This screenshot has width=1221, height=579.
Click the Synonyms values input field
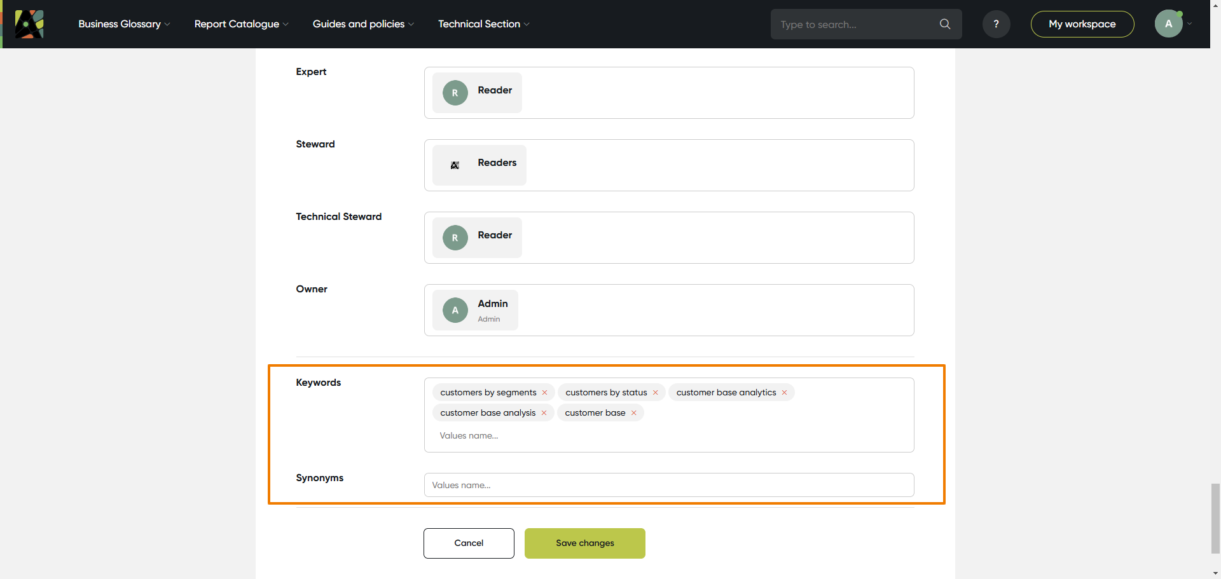coord(668,485)
